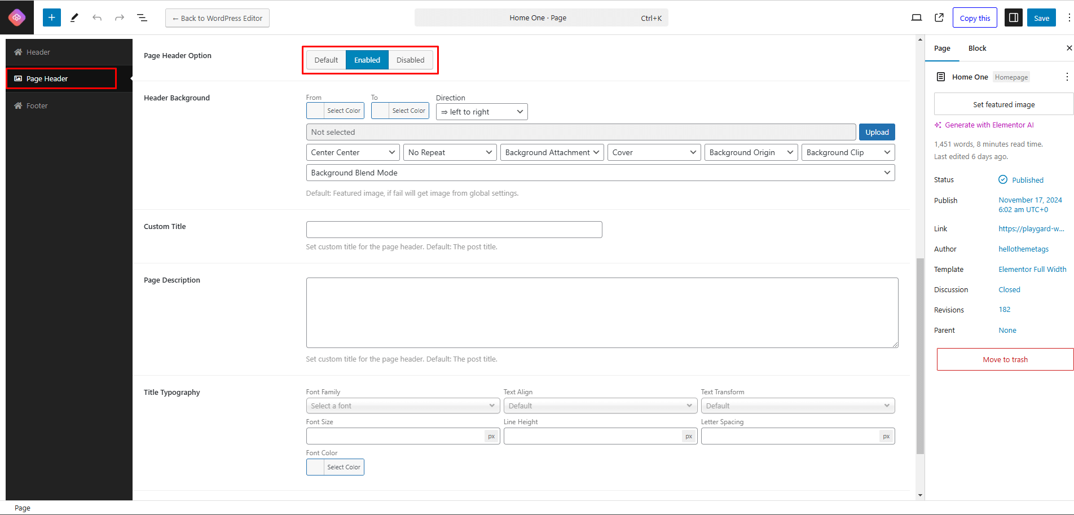
Task: Click the Page Header image icon
Action: pos(18,78)
